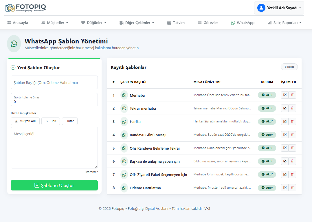Viewport: 312px width, 222px height.
Task: Click the Şablon Başlığı input field
Action: [54, 82]
